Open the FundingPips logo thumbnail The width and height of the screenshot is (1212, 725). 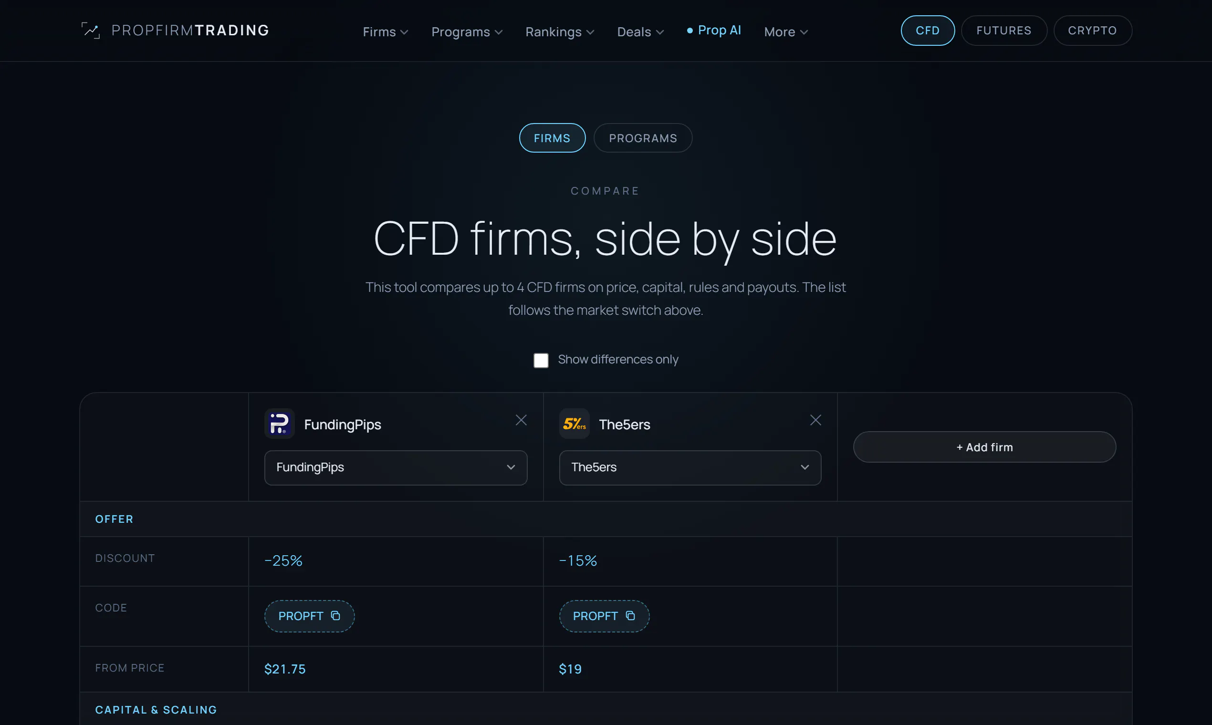point(280,424)
